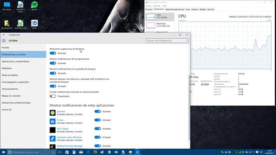Toggle Mostrarme sugerencias de Windows switch
276x155 pixels.
(53, 53)
